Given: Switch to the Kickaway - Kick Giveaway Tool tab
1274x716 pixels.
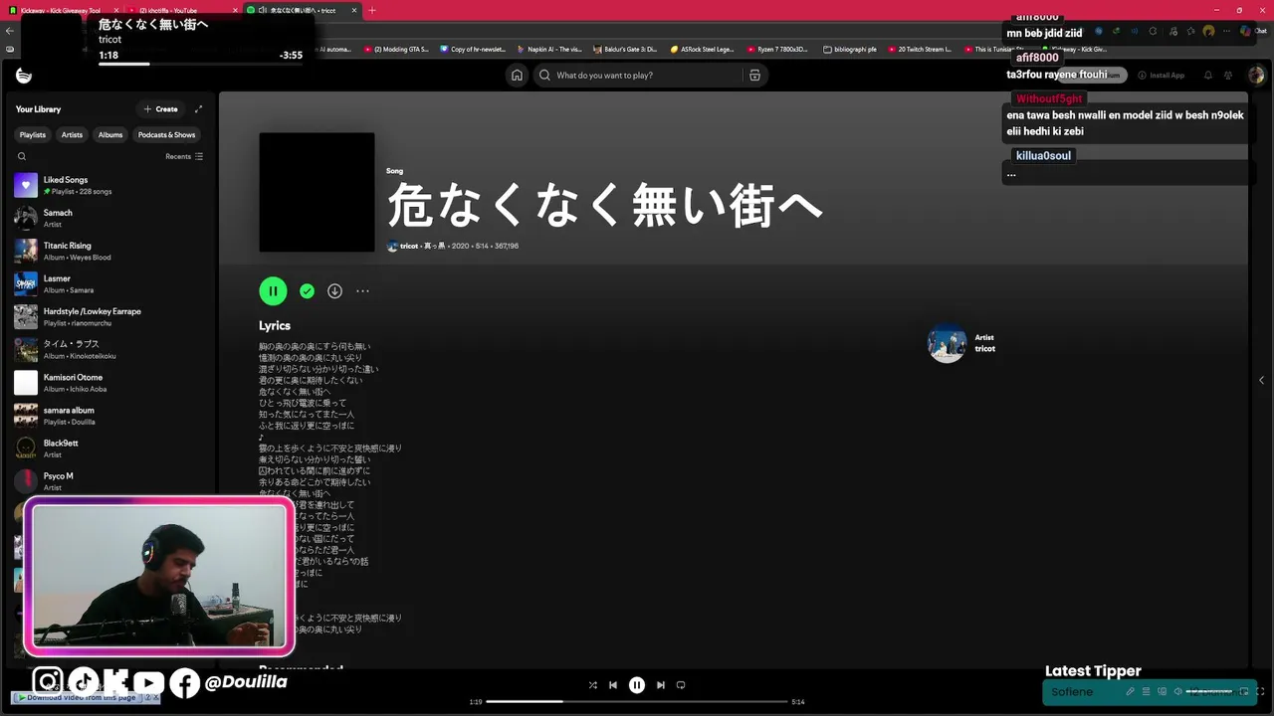Looking at the screenshot, I should pyautogui.click(x=62, y=10).
